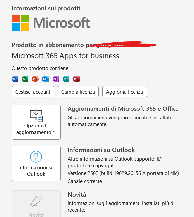
Task: Click the blue question mark icon
Action: coord(36,157)
